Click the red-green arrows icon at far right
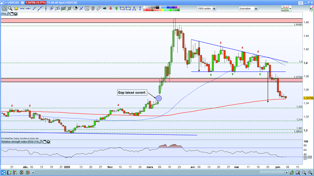 [x=311, y=9]
